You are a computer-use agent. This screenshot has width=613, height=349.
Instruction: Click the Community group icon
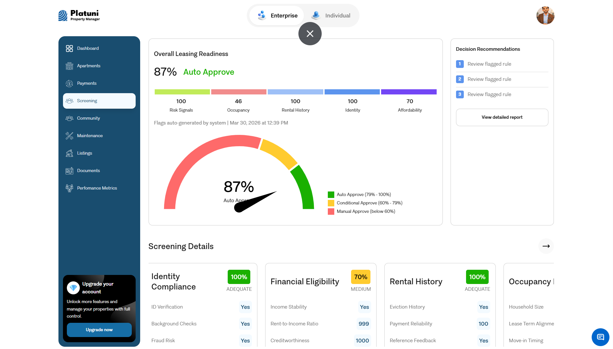(x=69, y=118)
